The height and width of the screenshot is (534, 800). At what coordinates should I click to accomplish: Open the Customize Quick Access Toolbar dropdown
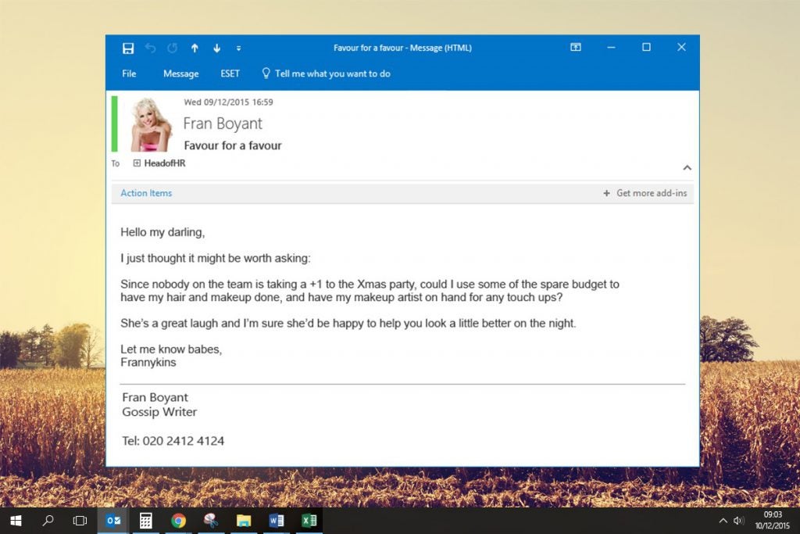[238, 48]
